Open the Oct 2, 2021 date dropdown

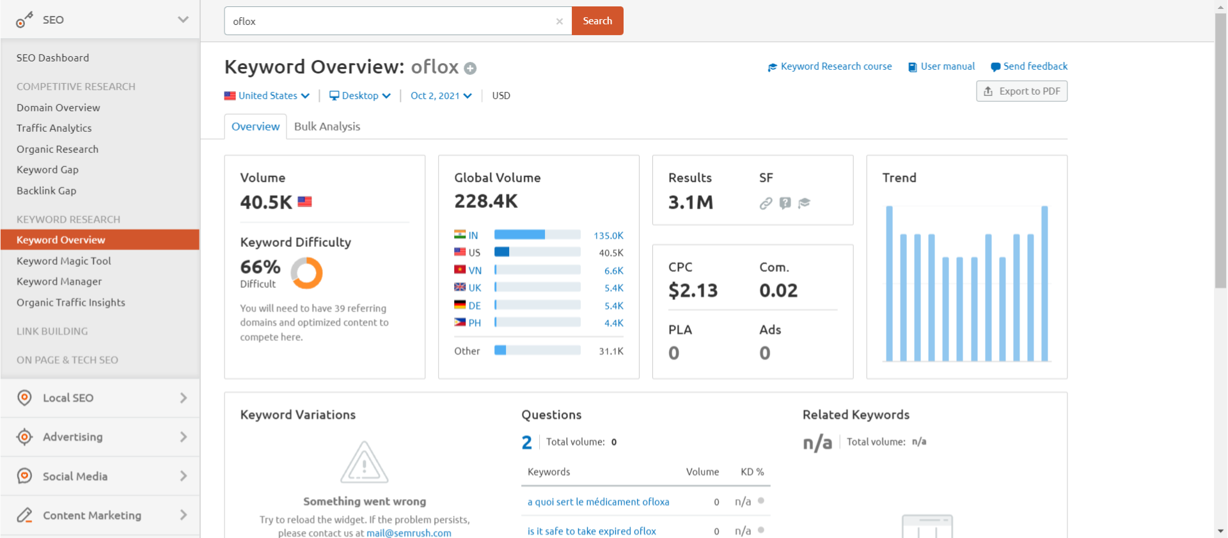coord(441,95)
